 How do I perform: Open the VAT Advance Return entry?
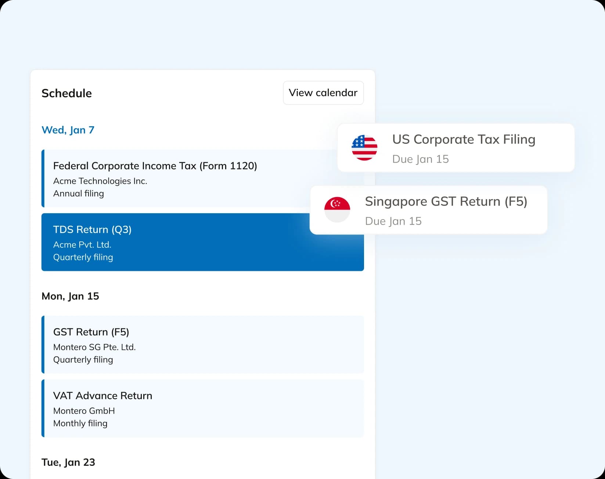coord(203,408)
